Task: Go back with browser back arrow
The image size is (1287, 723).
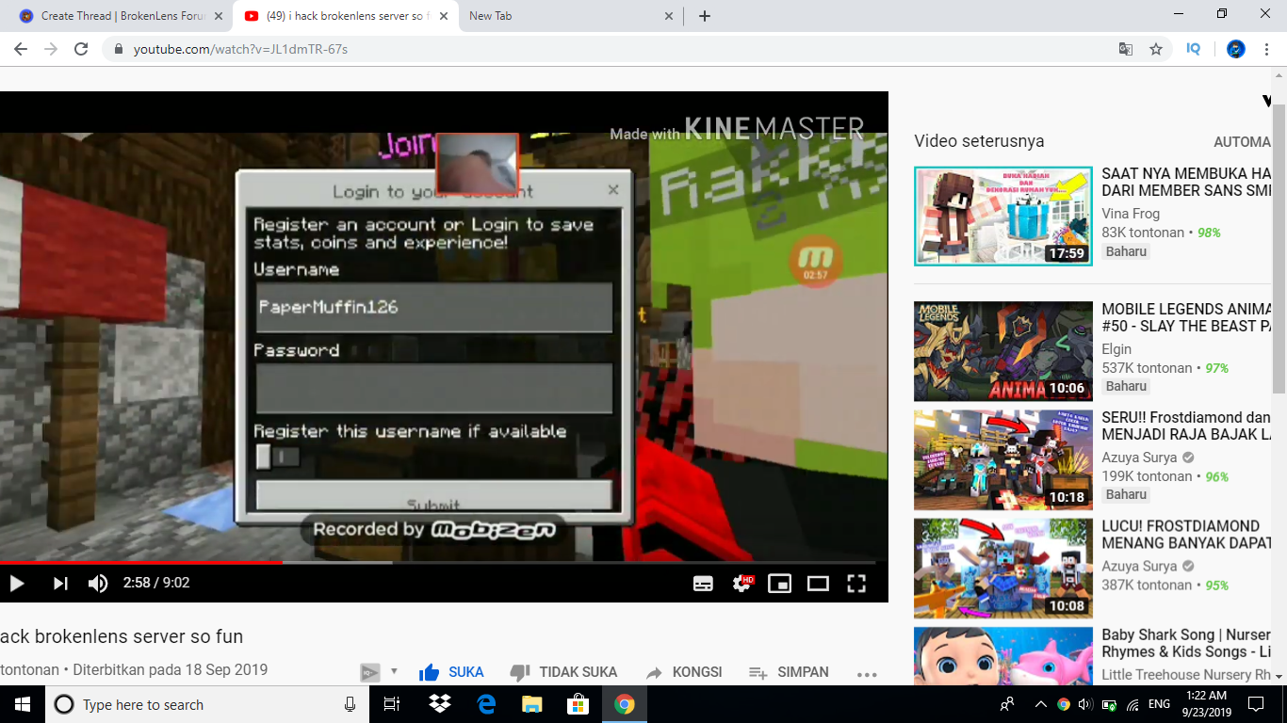Action: coord(20,49)
